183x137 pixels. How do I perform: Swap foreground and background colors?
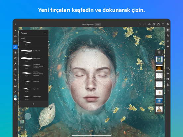pyautogui.click(x=15, y=104)
